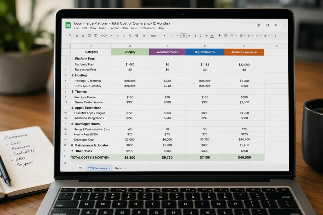Click the Google Sheets home logo

tap(68, 25)
